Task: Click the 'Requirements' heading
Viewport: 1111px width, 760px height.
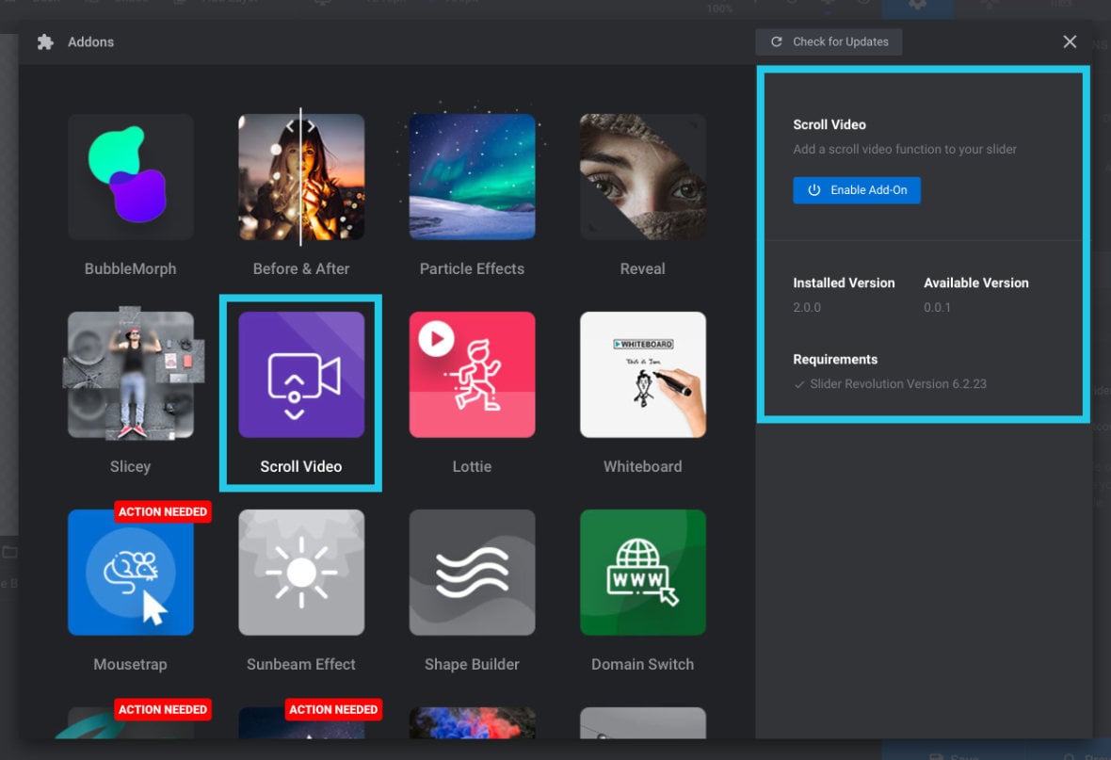Action: tap(835, 360)
